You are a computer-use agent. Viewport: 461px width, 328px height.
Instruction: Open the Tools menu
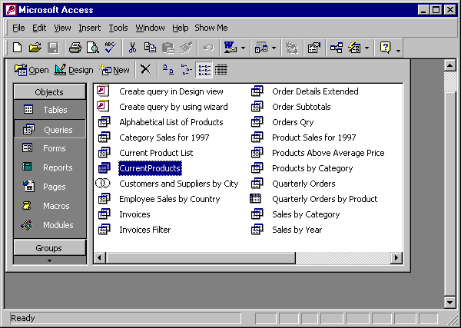point(118,28)
